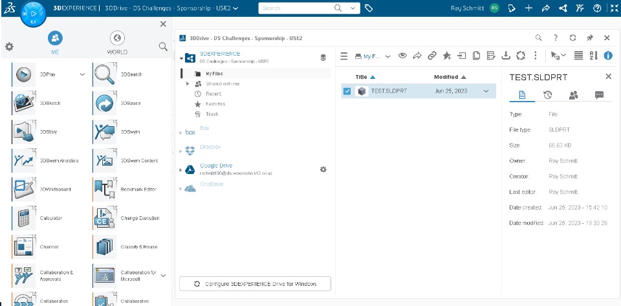Toggle preview with the eye icon

click(x=402, y=56)
